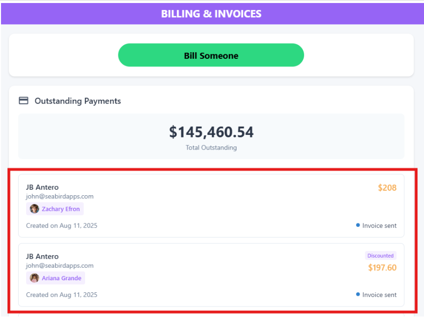
Task: Open Ariana Grande's avatar thumbnail
Action: click(34, 278)
